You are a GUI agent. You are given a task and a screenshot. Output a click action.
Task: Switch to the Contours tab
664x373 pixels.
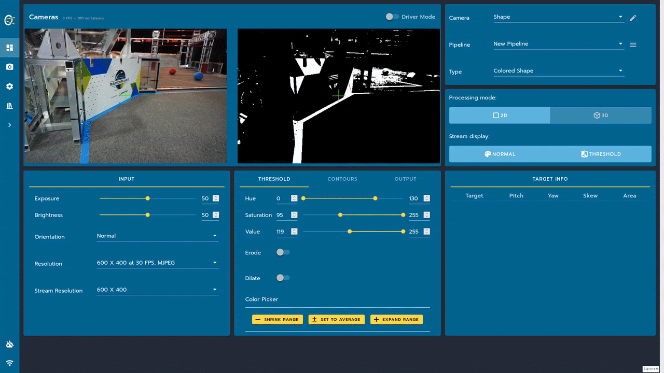tap(342, 179)
